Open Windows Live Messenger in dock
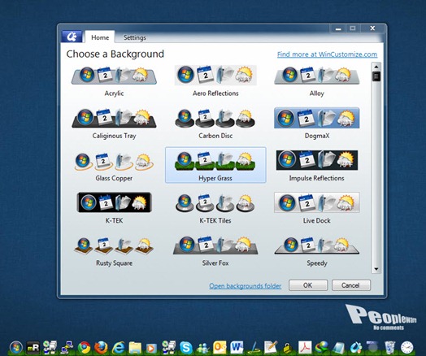426x356 pixels. pos(203,348)
